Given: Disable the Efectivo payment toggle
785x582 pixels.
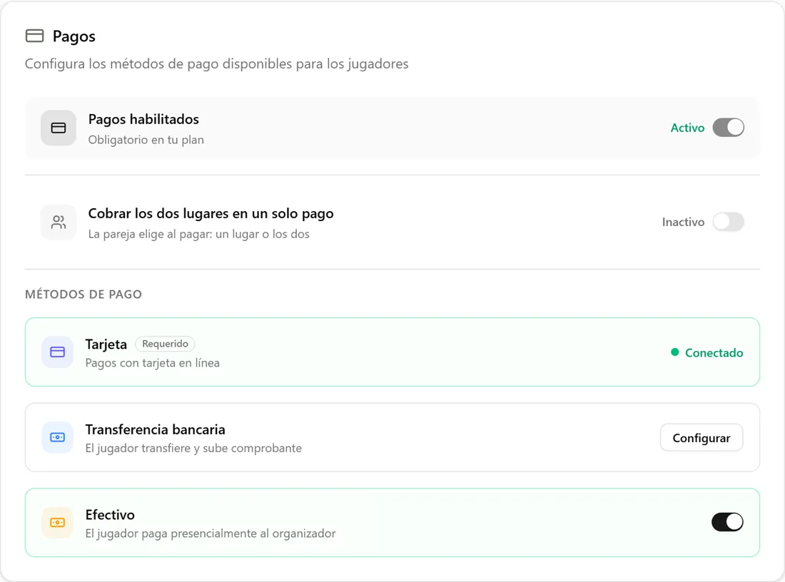Looking at the screenshot, I should click(727, 522).
